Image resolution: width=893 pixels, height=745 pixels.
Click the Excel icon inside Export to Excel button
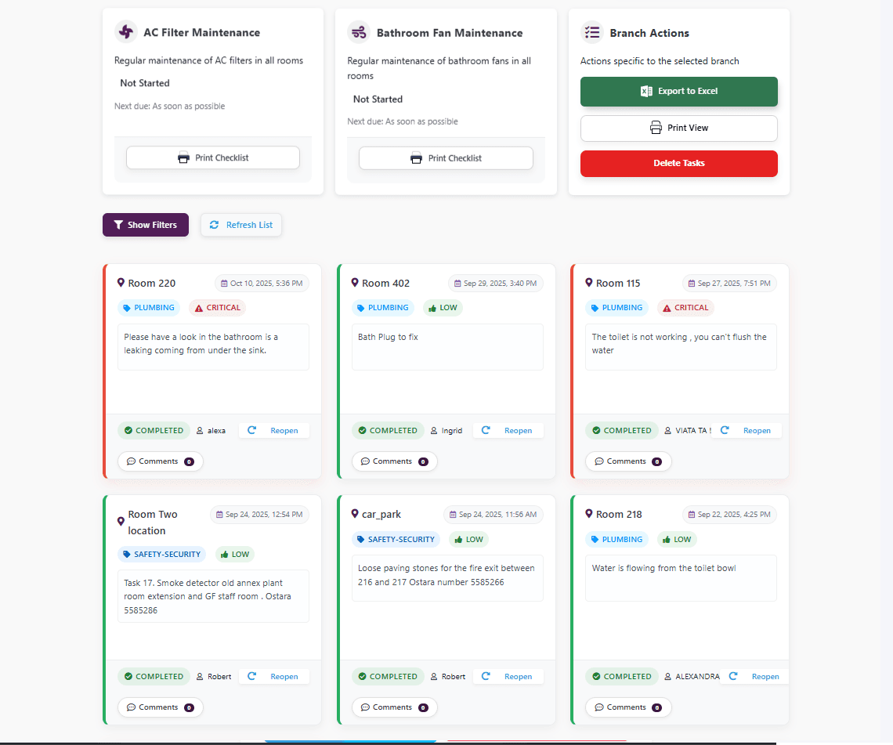point(644,91)
